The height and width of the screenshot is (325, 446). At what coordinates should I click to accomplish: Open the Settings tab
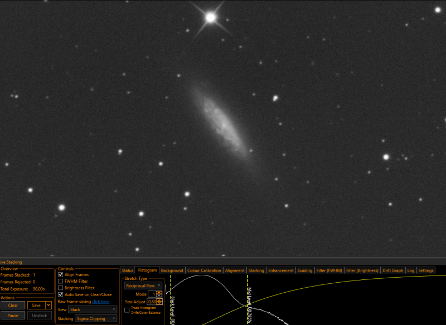[x=426, y=270]
